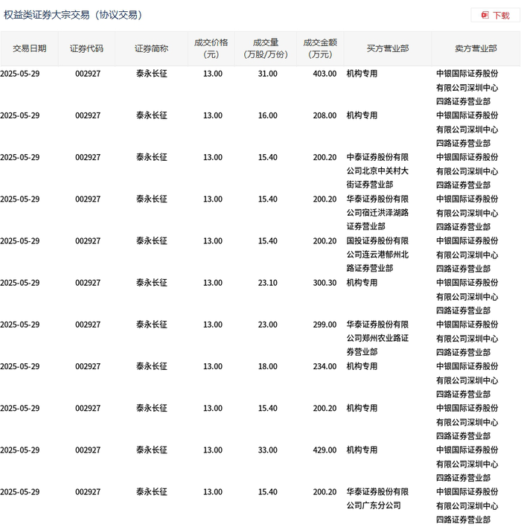Click the download icon beside 下载
This screenshot has width=521, height=527.
(x=485, y=15)
